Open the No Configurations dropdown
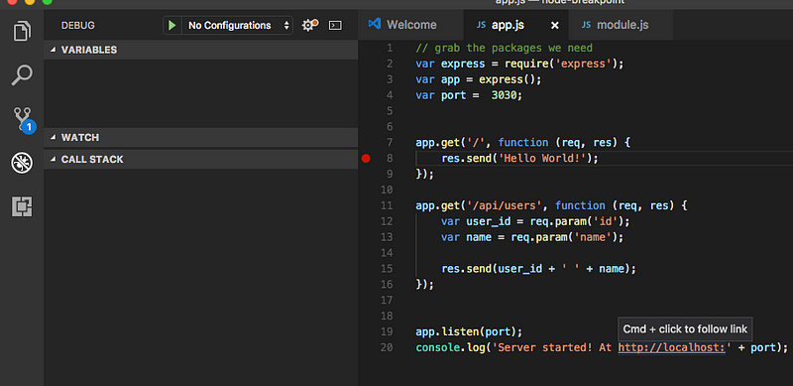 pos(237,25)
